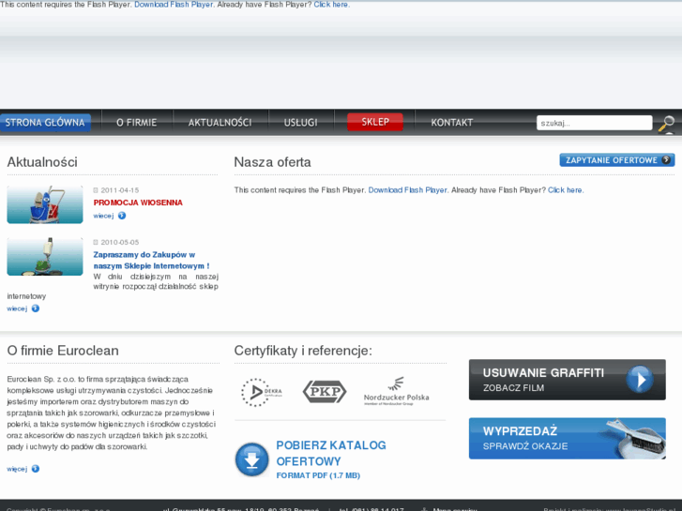This screenshot has width=682, height=511.
Task: Click więcej link under sklep internetowy news
Action: point(17,308)
